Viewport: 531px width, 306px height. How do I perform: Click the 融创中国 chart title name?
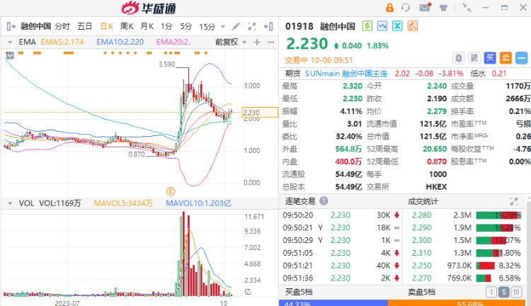35,26
